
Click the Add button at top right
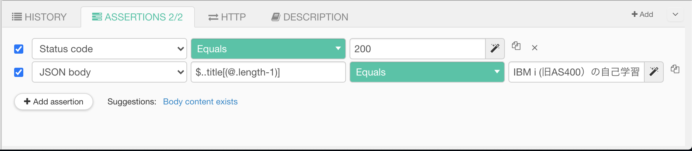click(x=642, y=14)
